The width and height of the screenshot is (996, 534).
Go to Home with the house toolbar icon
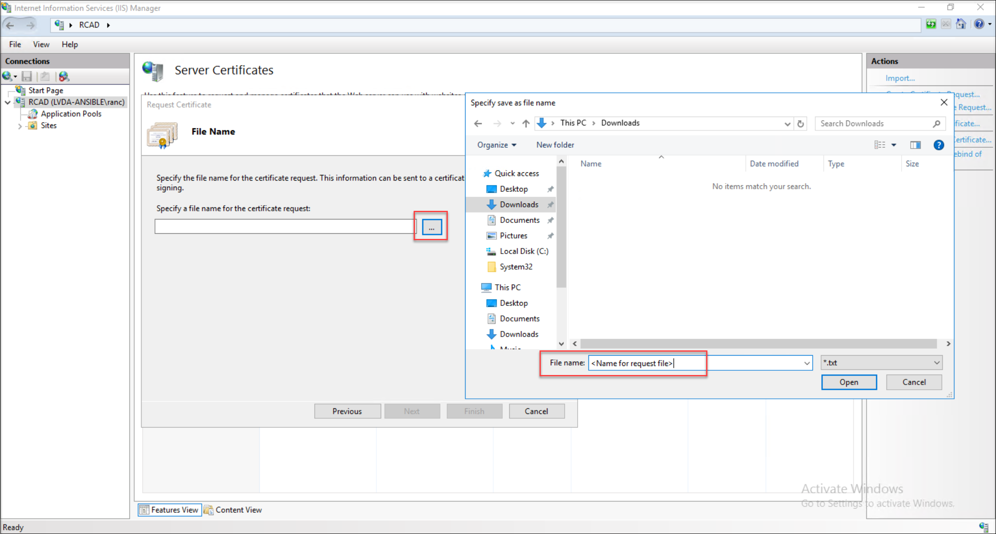pyautogui.click(x=961, y=24)
